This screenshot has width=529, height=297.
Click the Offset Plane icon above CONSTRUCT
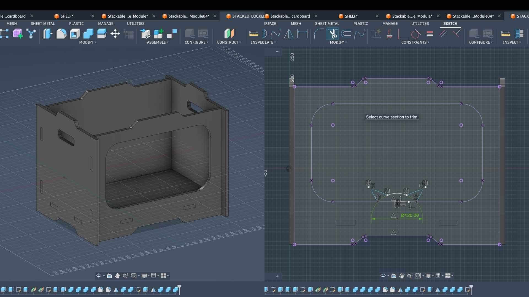coord(229,34)
